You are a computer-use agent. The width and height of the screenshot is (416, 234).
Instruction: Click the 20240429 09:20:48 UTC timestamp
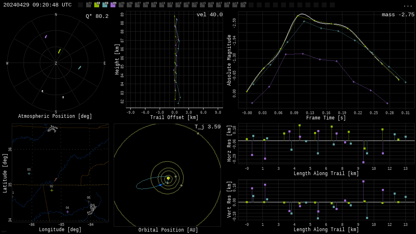click(x=37, y=5)
